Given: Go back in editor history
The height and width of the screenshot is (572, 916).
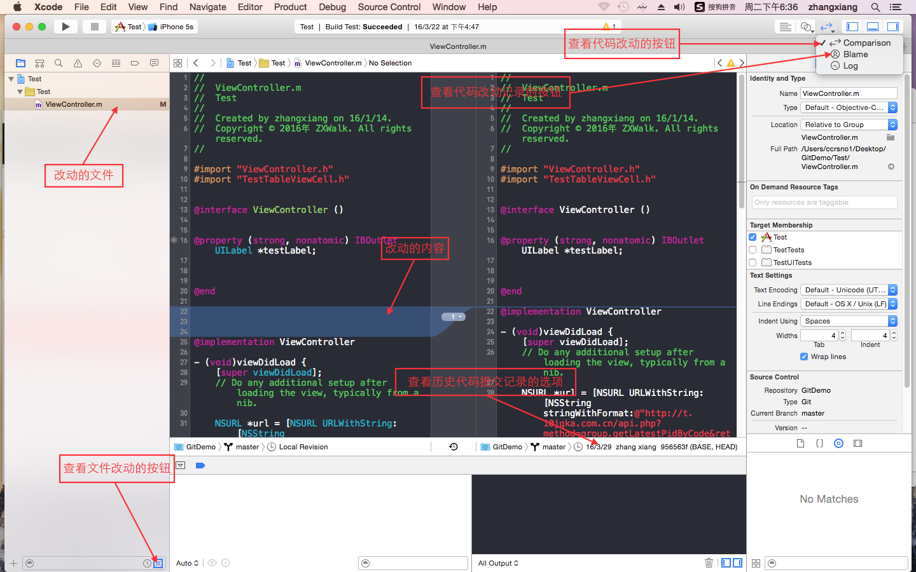Looking at the screenshot, I should tap(196, 63).
